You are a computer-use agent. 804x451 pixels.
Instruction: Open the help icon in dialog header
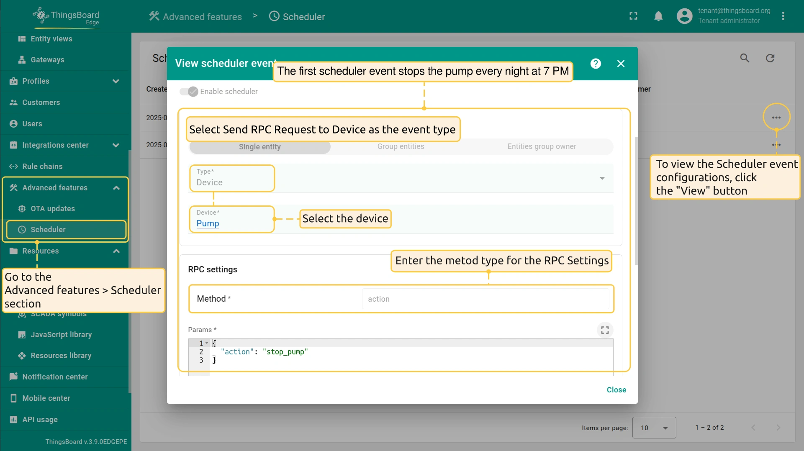[596, 64]
